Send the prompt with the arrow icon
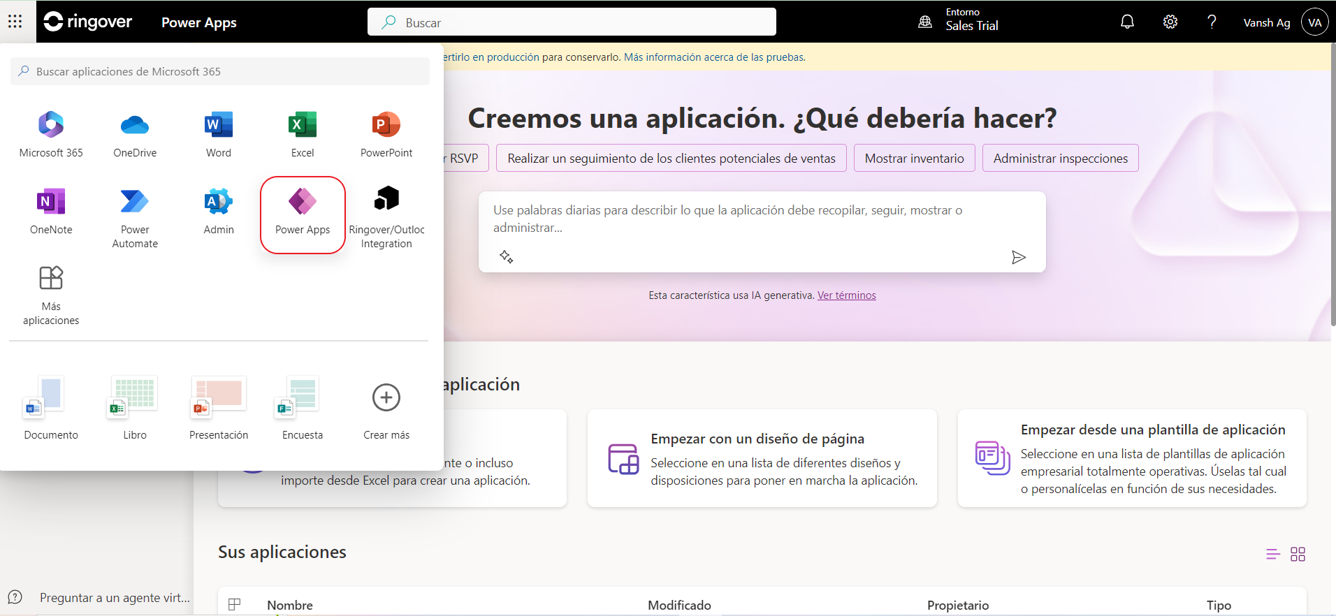This screenshot has width=1336, height=616. [x=1019, y=257]
